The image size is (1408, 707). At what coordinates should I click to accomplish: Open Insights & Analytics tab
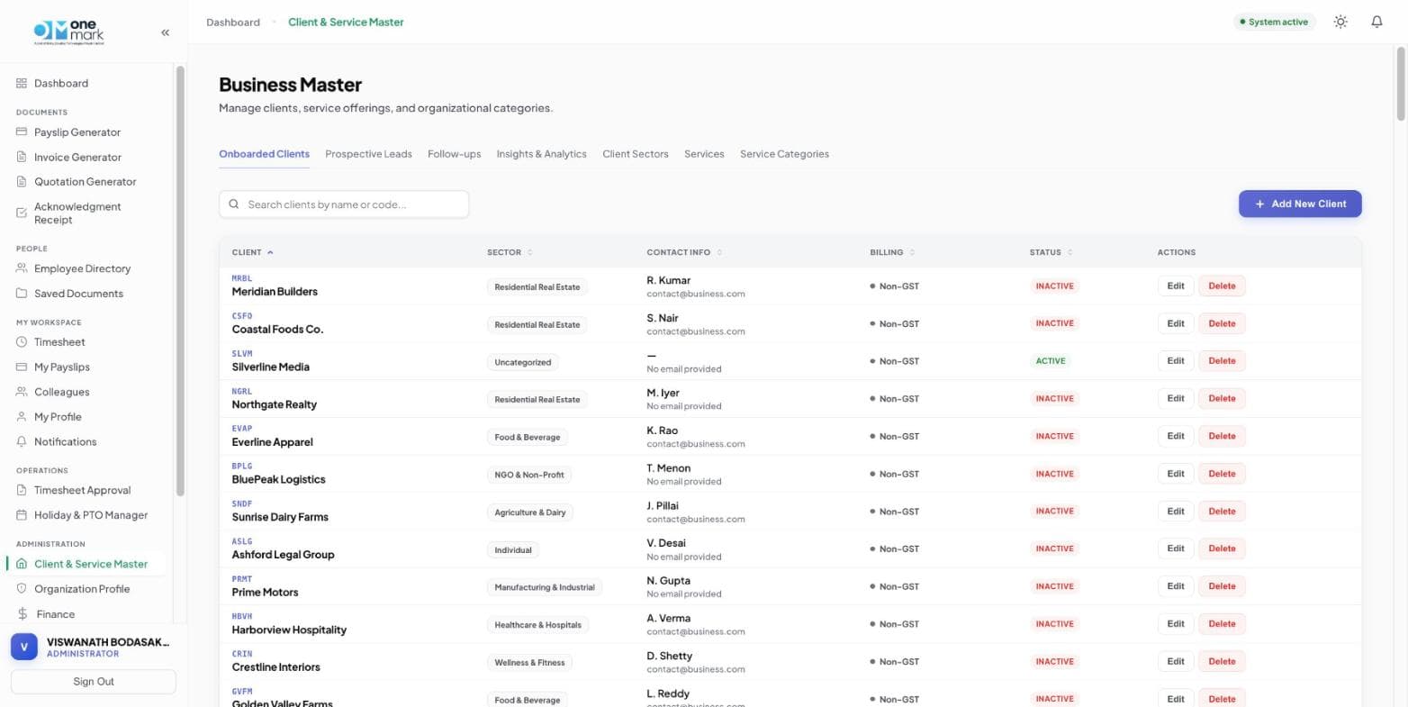coord(541,154)
